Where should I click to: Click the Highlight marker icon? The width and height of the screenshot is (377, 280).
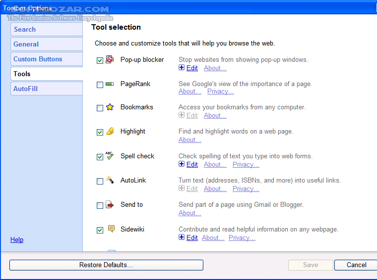click(x=110, y=131)
